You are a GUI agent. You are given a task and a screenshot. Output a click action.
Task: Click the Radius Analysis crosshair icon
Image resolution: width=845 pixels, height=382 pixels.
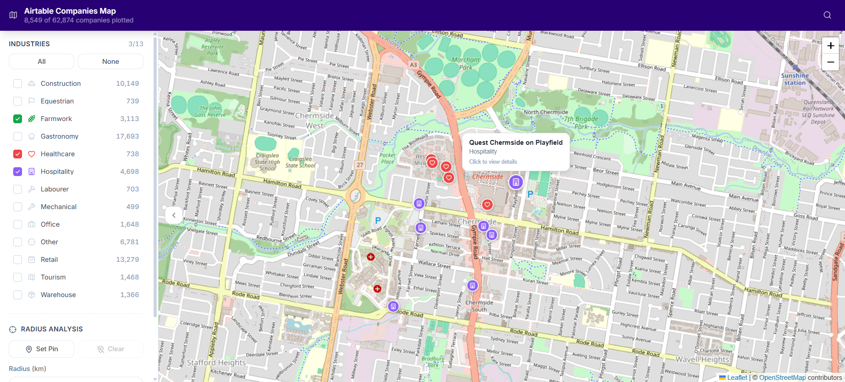[13, 329]
